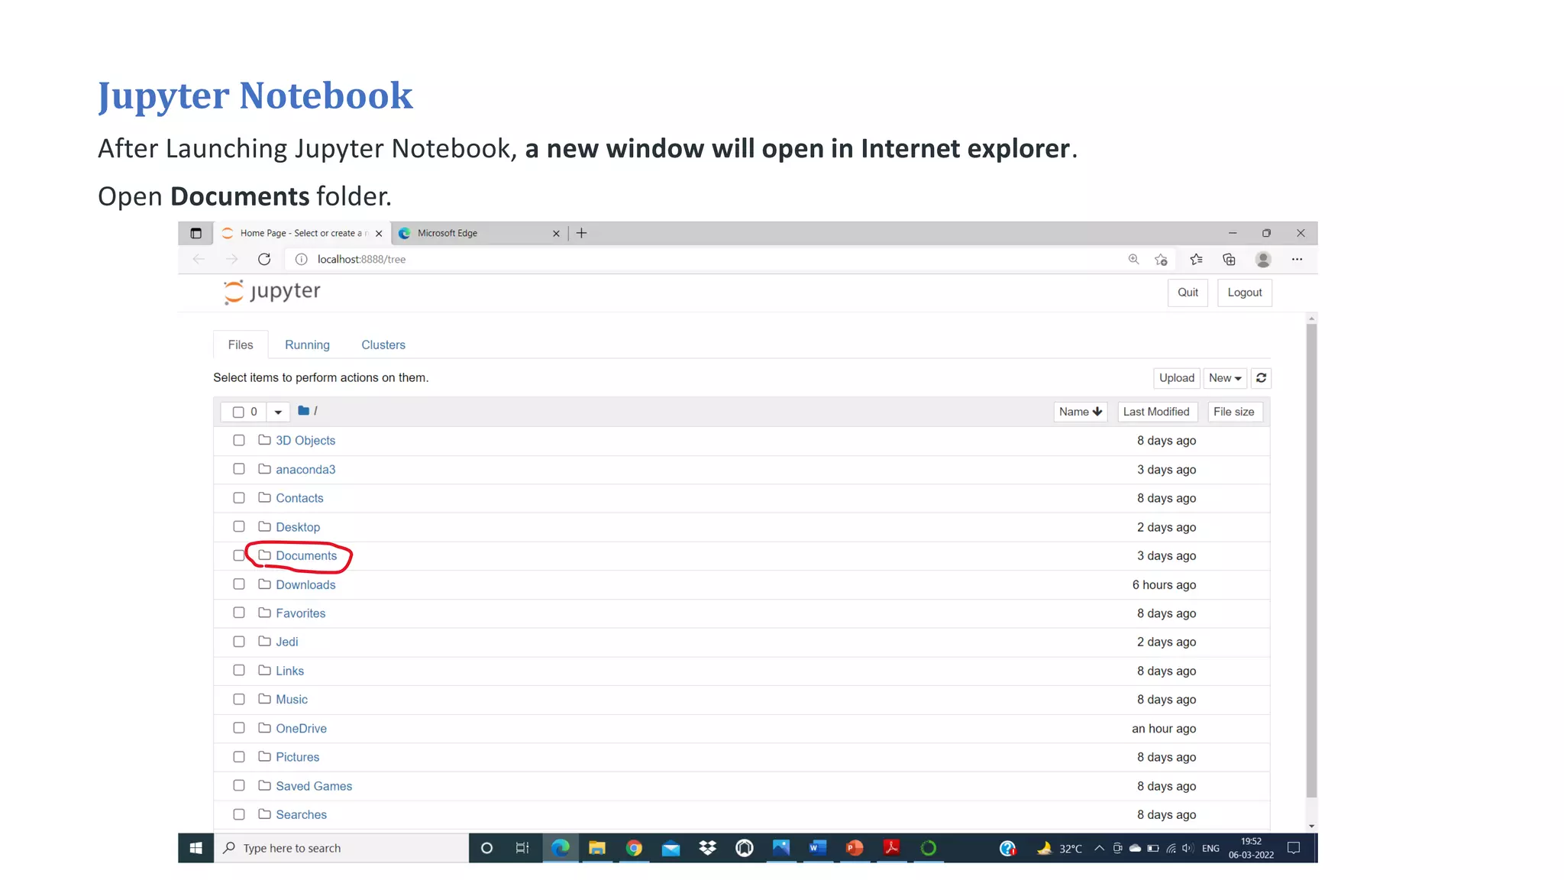Switch to the Running tab

307,345
